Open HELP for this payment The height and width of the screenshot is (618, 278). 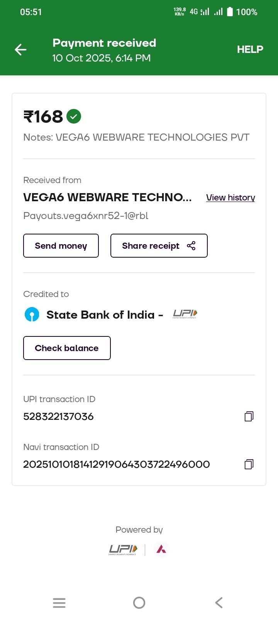(x=250, y=49)
